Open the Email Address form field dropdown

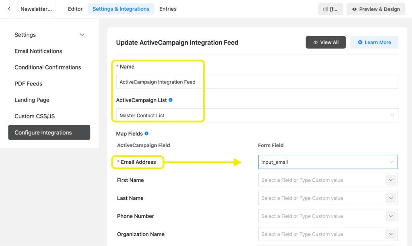tap(328, 162)
